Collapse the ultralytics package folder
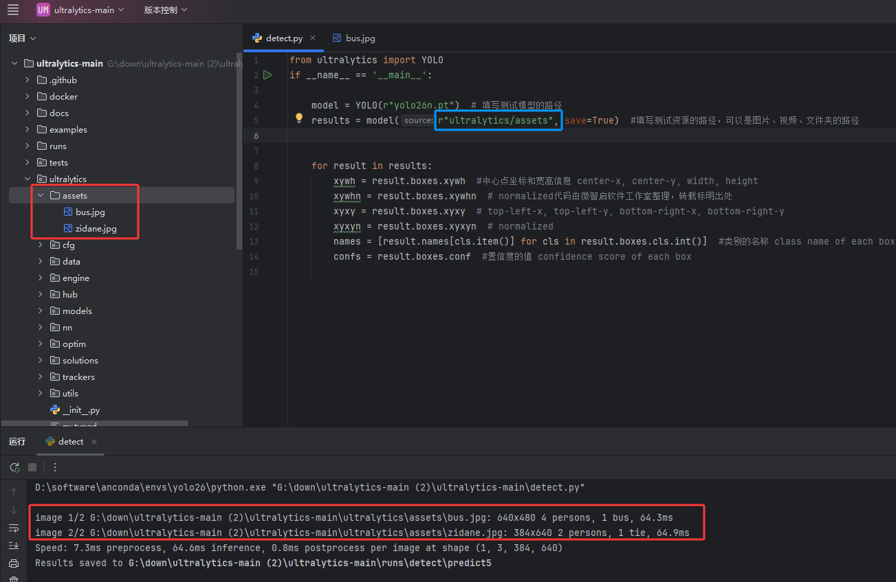 pos(28,179)
